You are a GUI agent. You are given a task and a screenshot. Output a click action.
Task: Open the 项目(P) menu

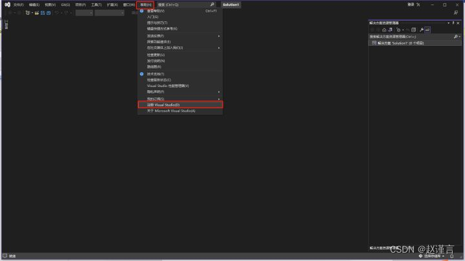(80, 5)
